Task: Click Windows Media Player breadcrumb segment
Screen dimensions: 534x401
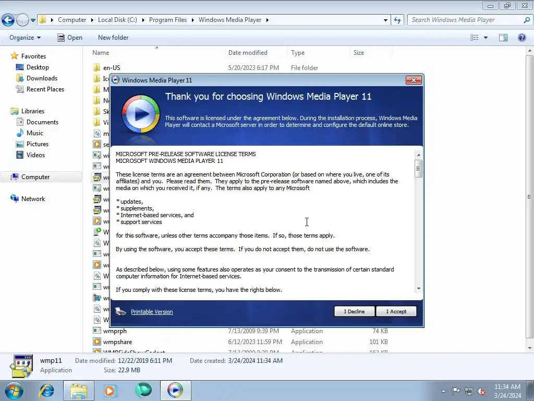Action: (230, 20)
